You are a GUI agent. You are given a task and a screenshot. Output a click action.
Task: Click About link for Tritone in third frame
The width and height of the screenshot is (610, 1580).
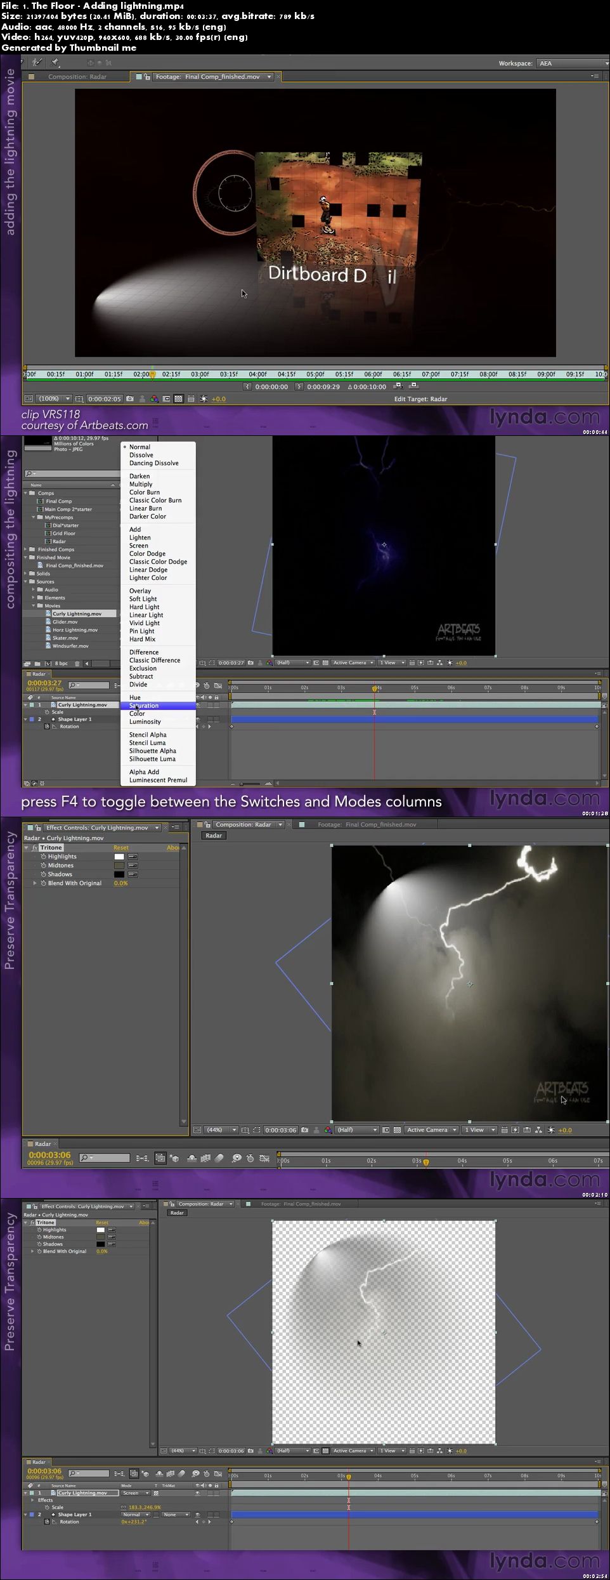pyautogui.click(x=173, y=848)
